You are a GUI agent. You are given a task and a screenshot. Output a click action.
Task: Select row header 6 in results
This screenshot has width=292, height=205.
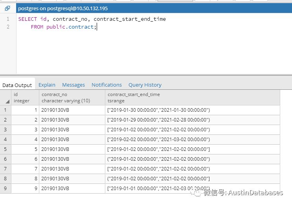pyautogui.click(x=6, y=159)
